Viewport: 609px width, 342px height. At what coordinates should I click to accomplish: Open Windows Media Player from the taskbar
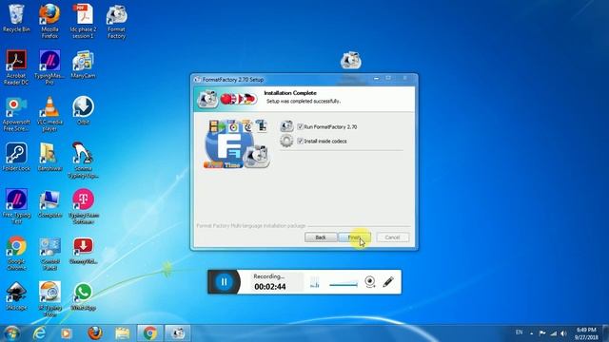coord(66,333)
